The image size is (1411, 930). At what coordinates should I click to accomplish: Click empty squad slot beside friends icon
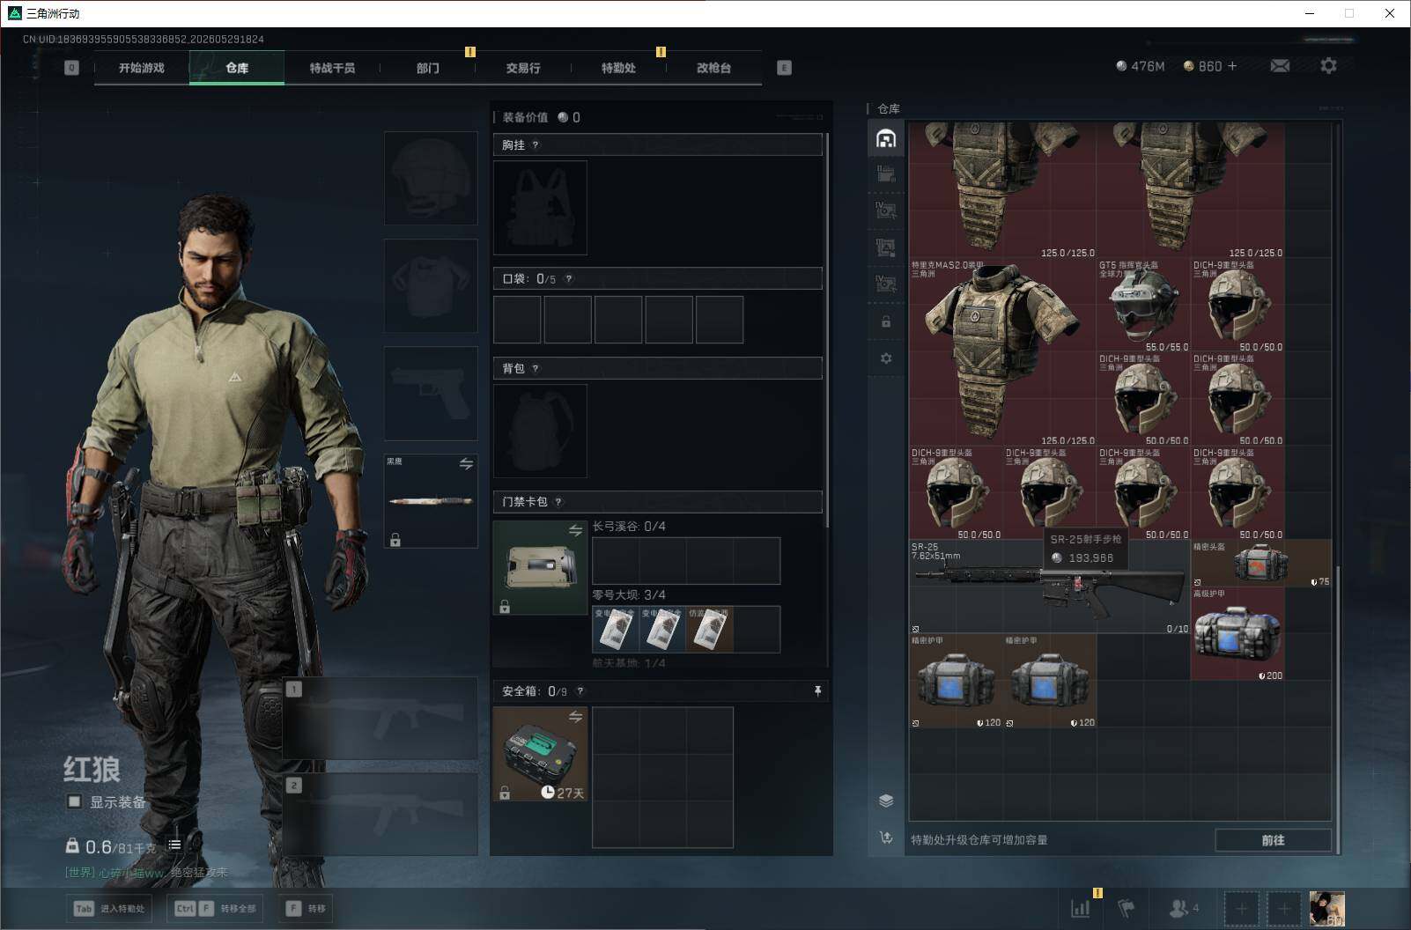pyautogui.click(x=1241, y=908)
